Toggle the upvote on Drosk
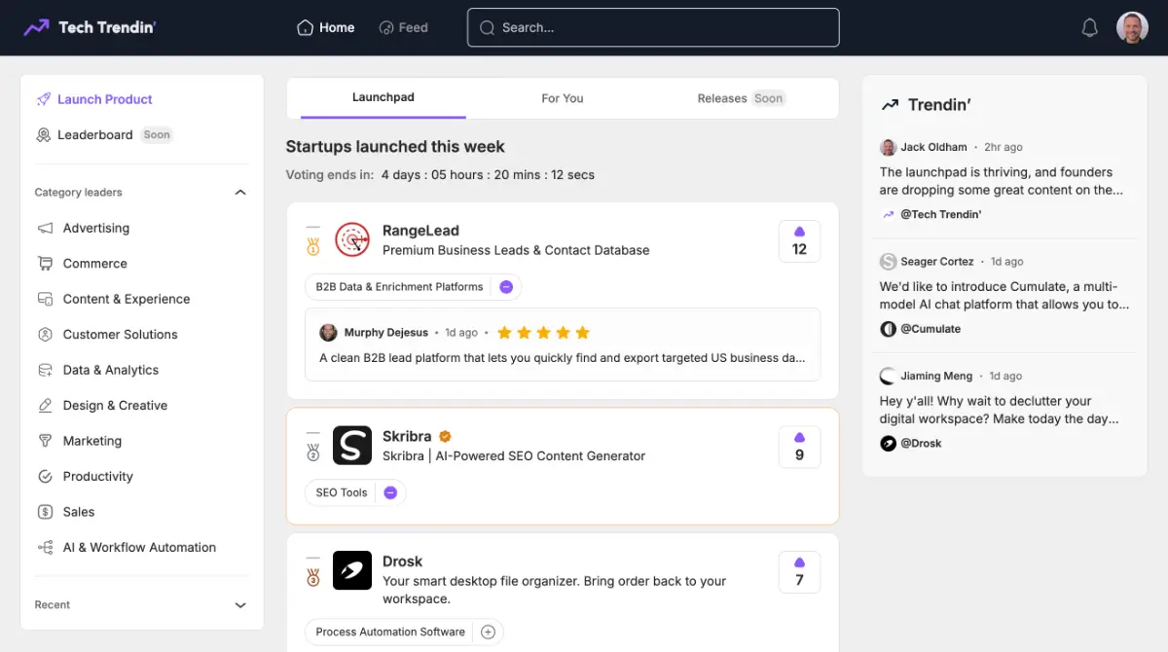 (x=799, y=571)
